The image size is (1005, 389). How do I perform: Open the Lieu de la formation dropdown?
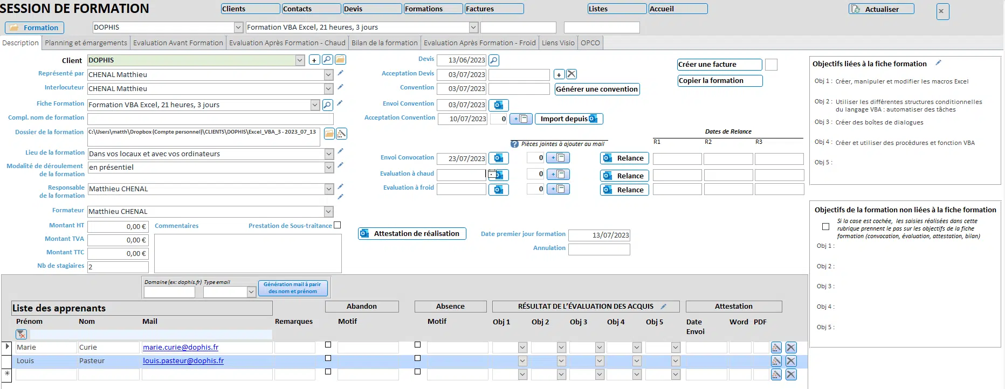coord(328,154)
